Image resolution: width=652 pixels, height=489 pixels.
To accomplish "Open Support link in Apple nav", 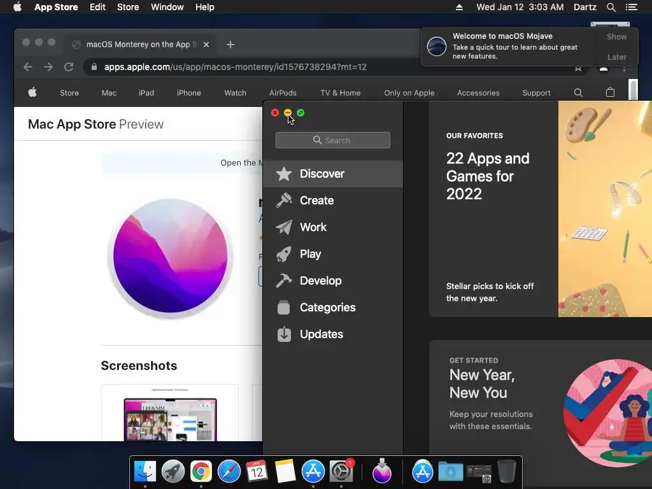I will [536, 93].
